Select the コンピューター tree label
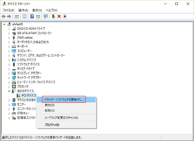Screen dimensions: 194x141 coord(24,51)
